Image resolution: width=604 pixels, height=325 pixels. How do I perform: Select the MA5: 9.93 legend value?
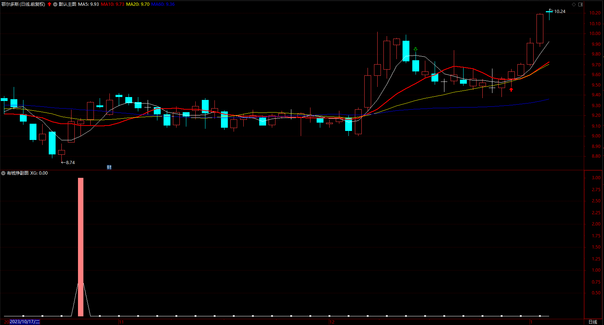click(x=88, y=4)
